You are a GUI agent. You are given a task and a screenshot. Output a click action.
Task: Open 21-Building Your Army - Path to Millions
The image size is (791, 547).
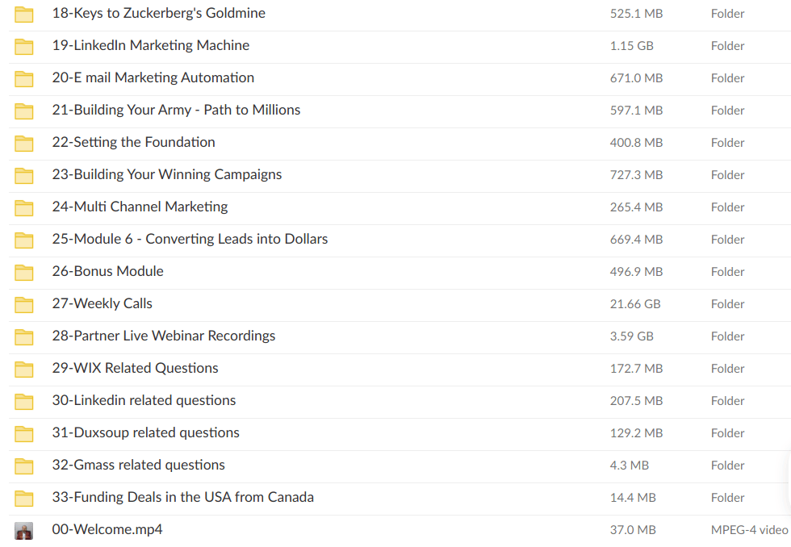point(176,110)
